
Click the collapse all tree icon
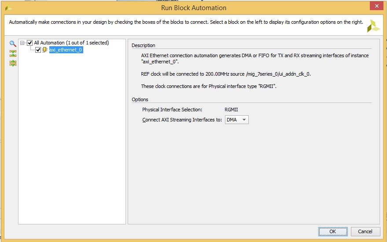13,54
